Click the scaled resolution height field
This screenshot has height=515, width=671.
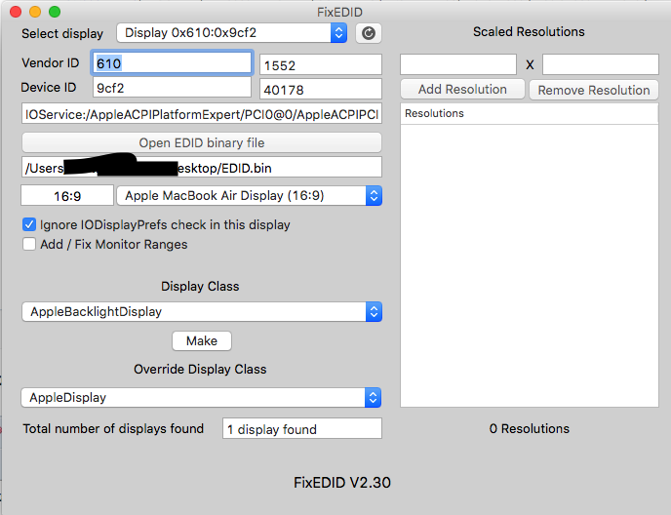tap(600, 64)
